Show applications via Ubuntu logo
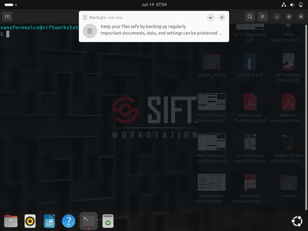 coord(297,221)
